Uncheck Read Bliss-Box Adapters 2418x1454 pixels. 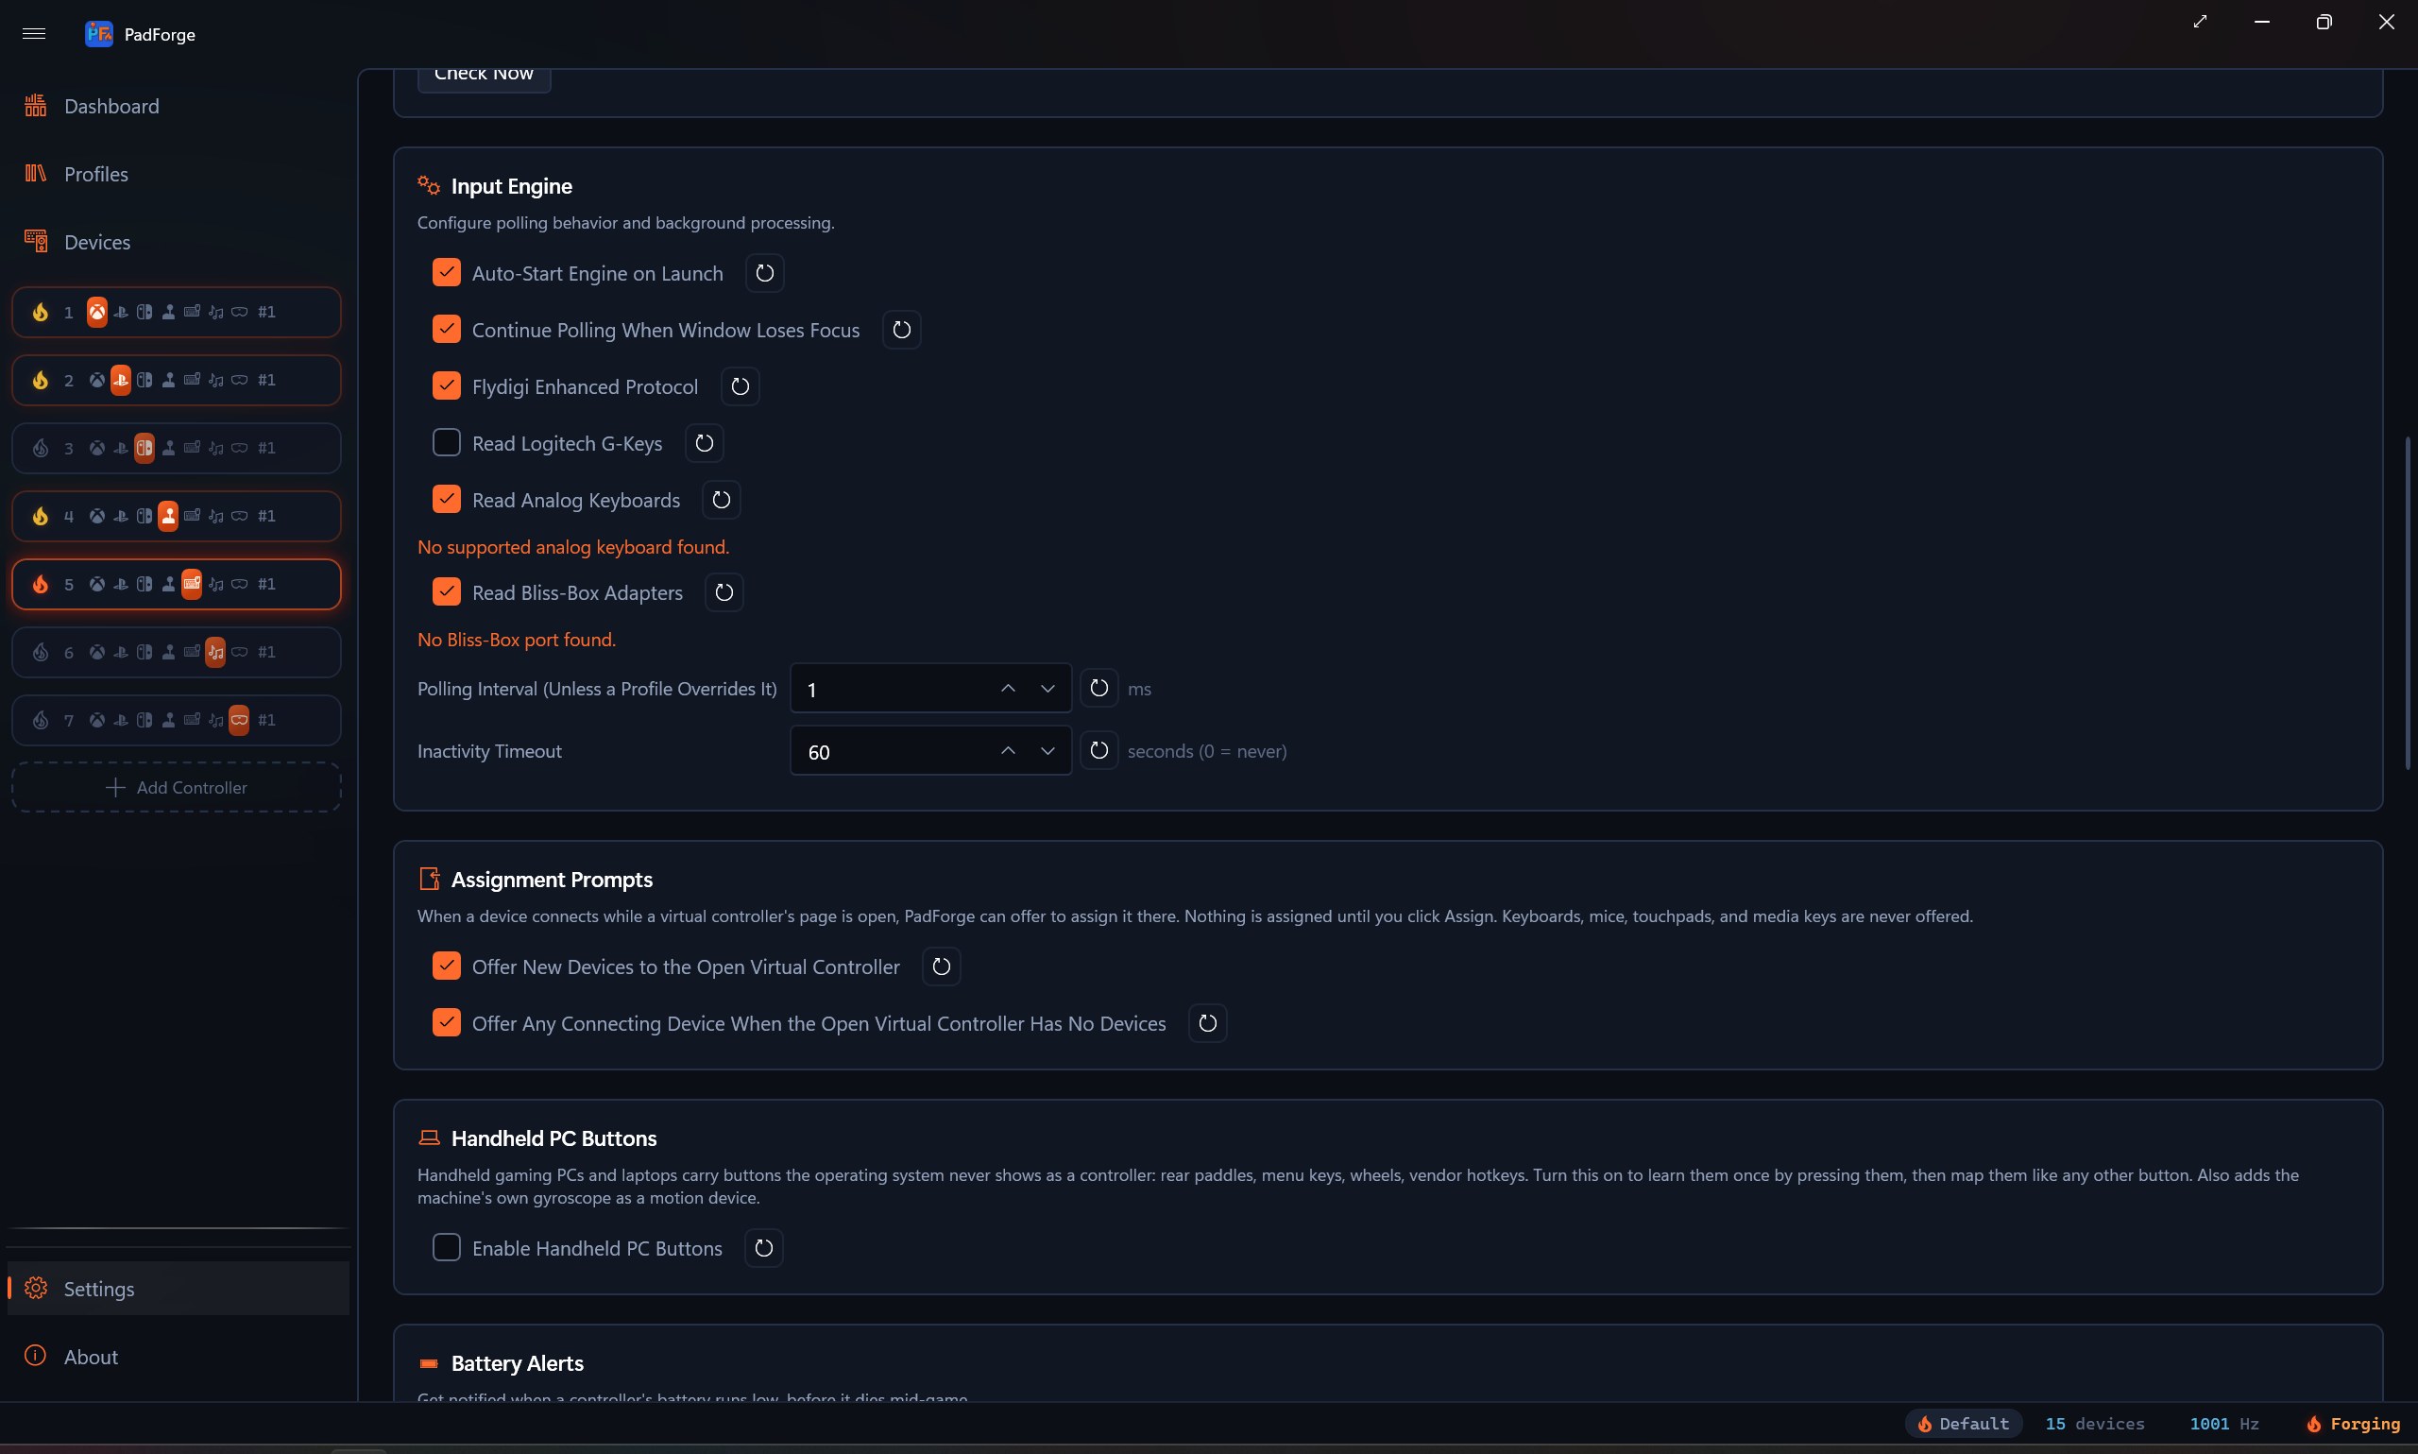[x=447, y=591]
